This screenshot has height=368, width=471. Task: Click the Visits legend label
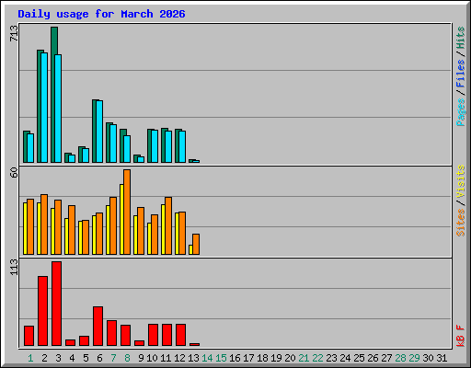[x=460, y=181]
